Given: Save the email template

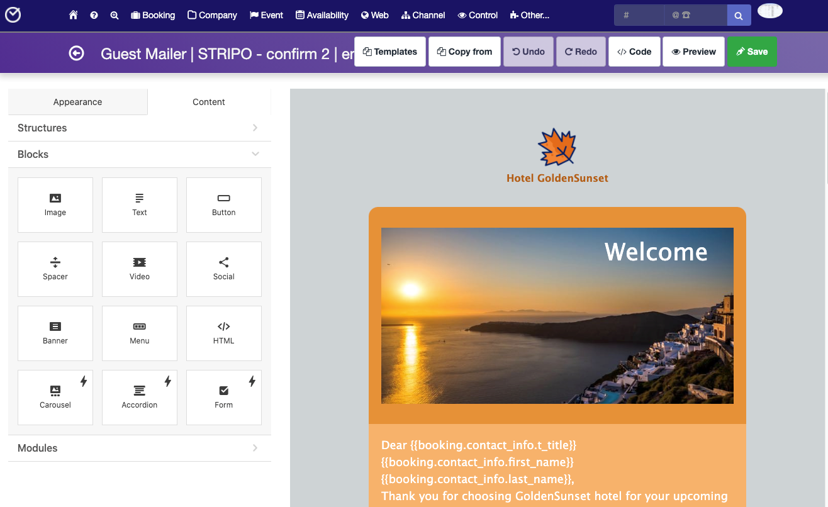Looking at the screenshot, I should tap(752, 52).
